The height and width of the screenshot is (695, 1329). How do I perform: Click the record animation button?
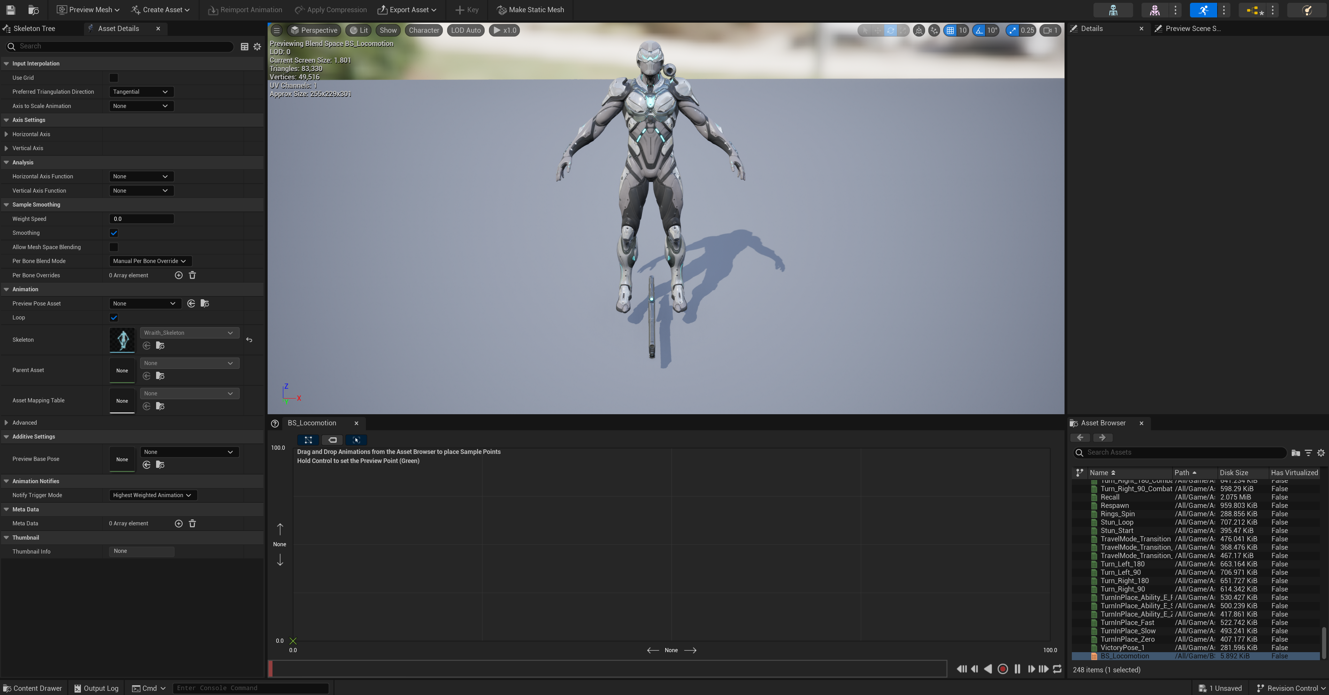pos(1002,669)
